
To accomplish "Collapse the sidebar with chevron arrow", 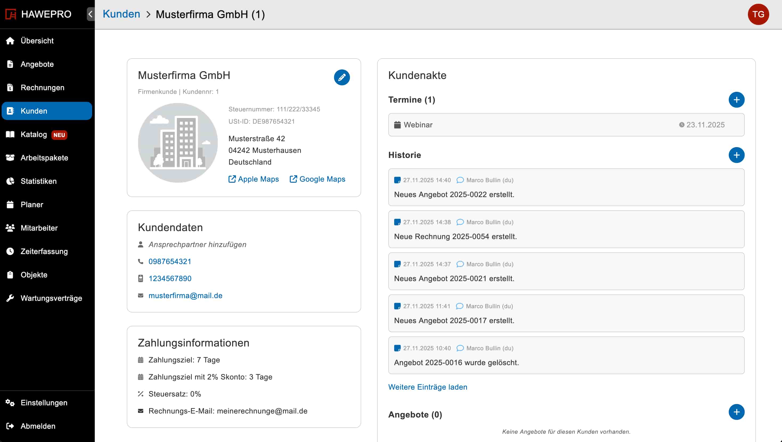I will click(90, 14).
